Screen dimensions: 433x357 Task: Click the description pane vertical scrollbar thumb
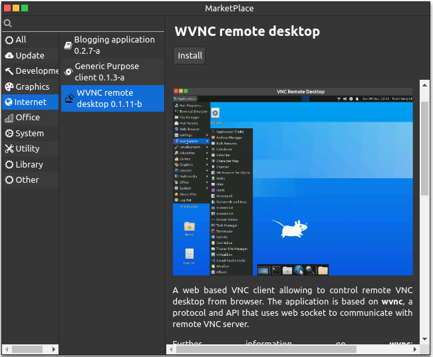(x=424, y=149)
